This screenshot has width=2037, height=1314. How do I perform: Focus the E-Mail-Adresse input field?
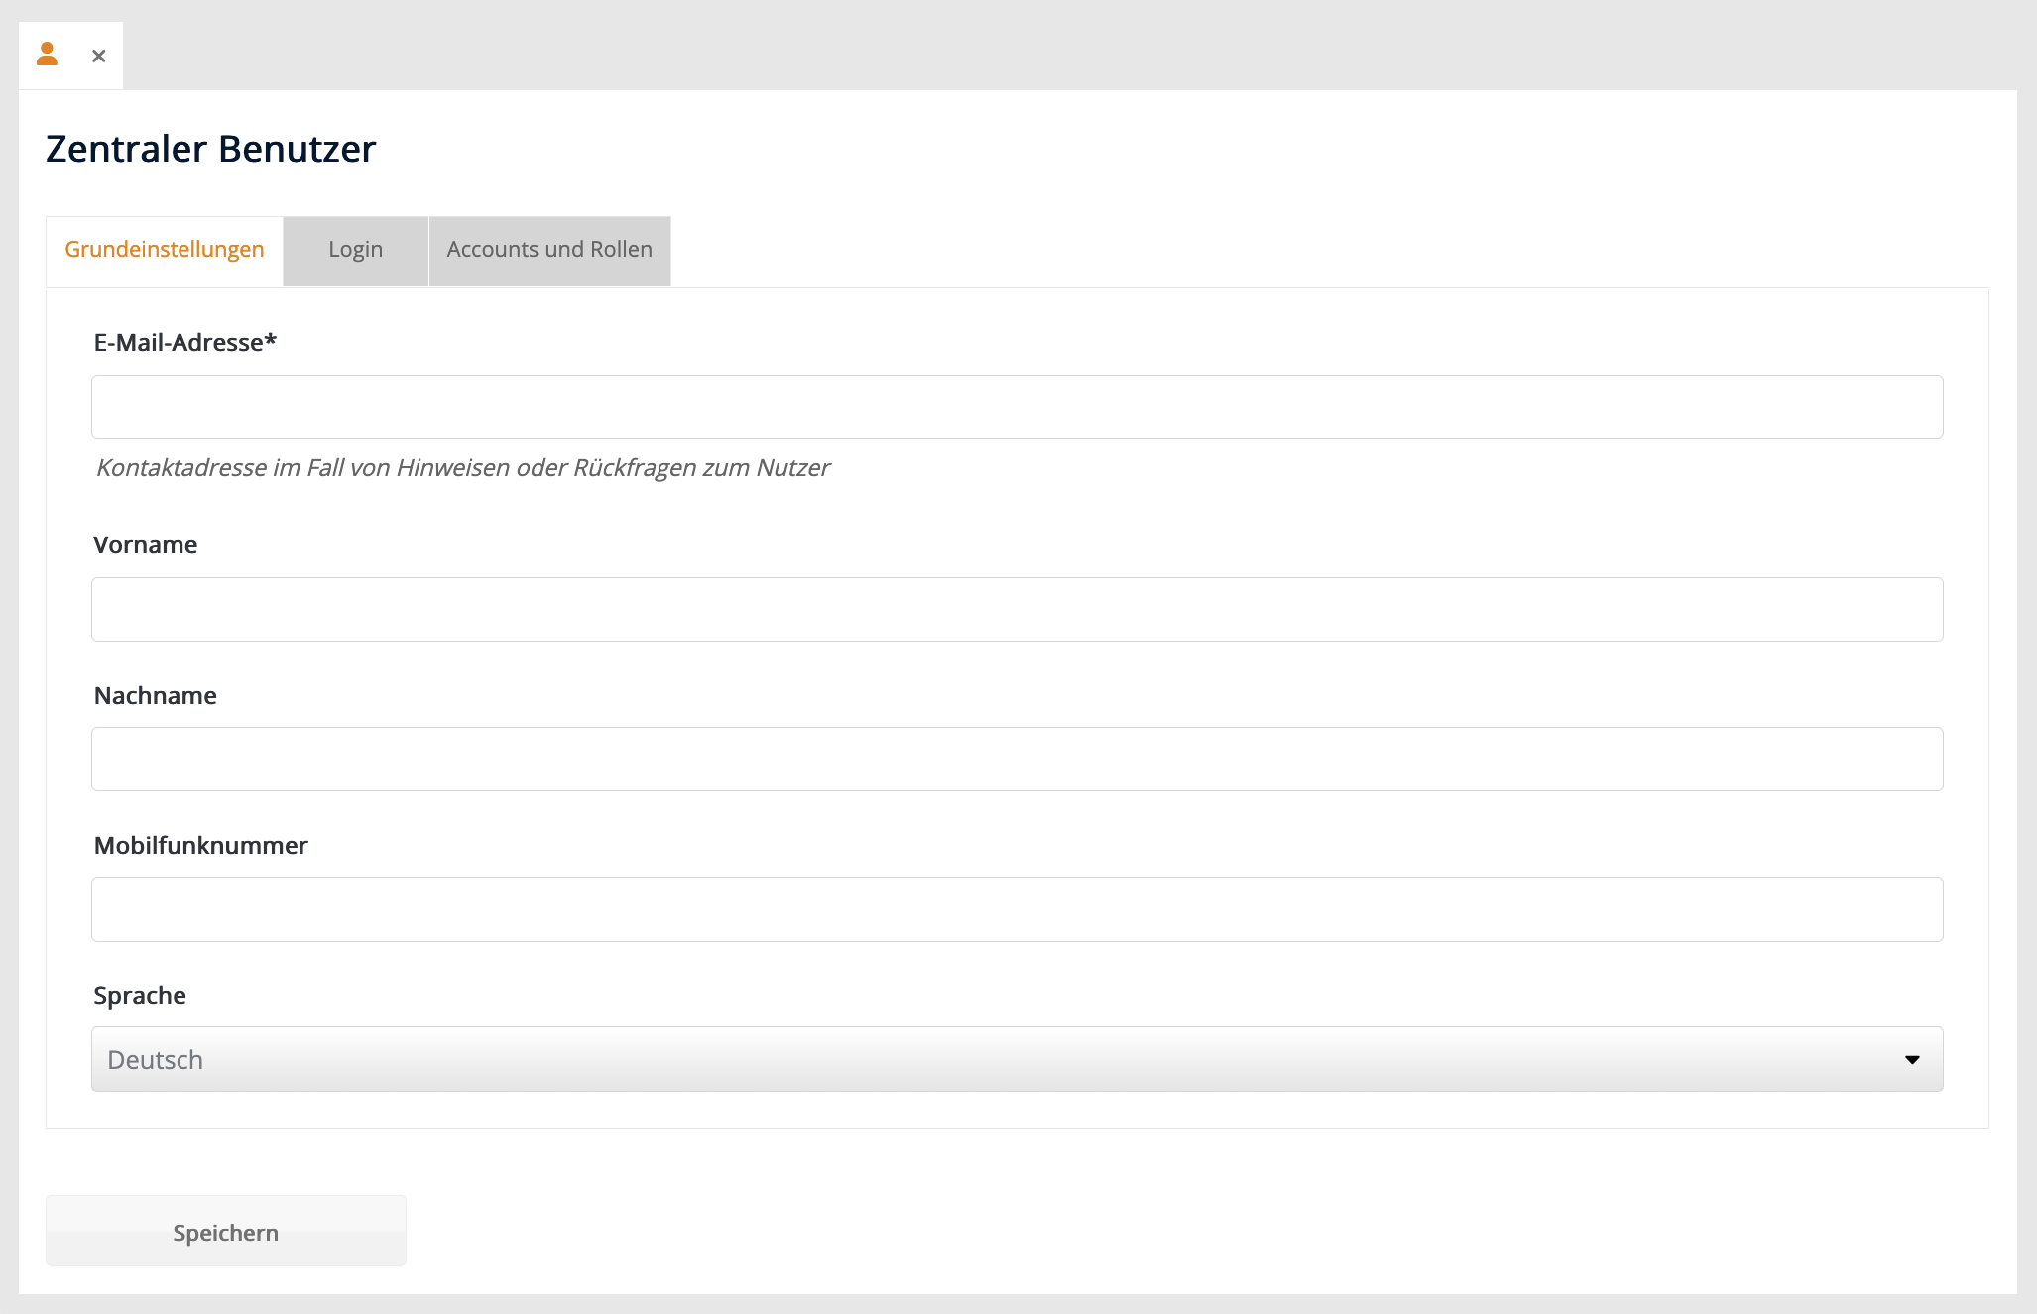[1017, 408]
